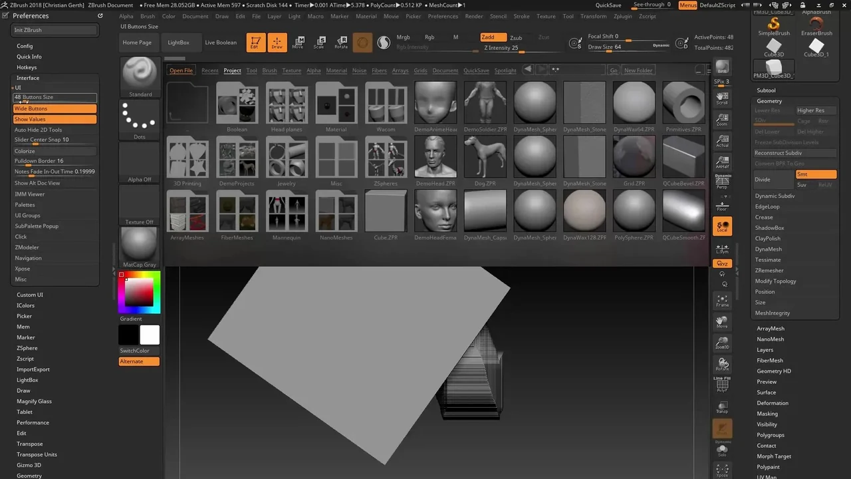The image size is (851, 479).
Task: Open the Brush menu
Action: (x=148, y=16)
